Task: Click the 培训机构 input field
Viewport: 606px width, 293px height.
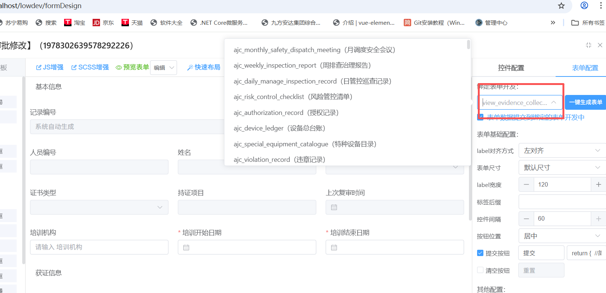Action: [99, 247]
